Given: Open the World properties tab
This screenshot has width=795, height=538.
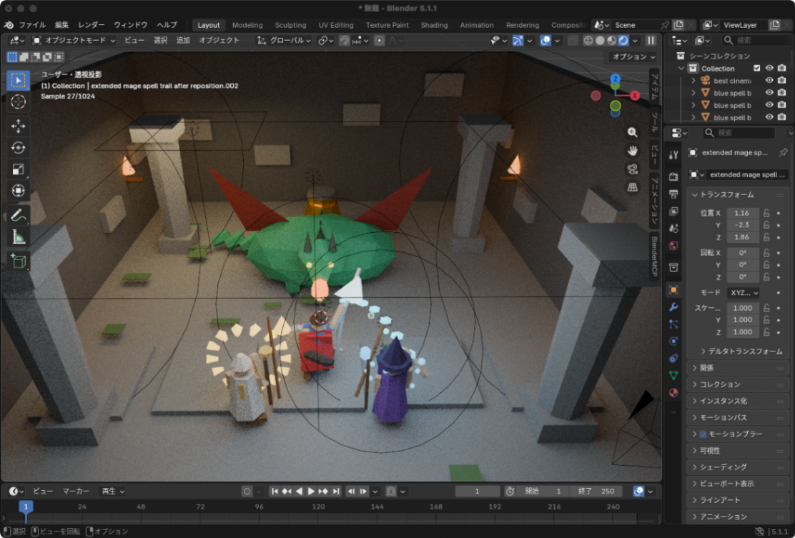Looking at the screenshot, I should (x=673, y=246).
